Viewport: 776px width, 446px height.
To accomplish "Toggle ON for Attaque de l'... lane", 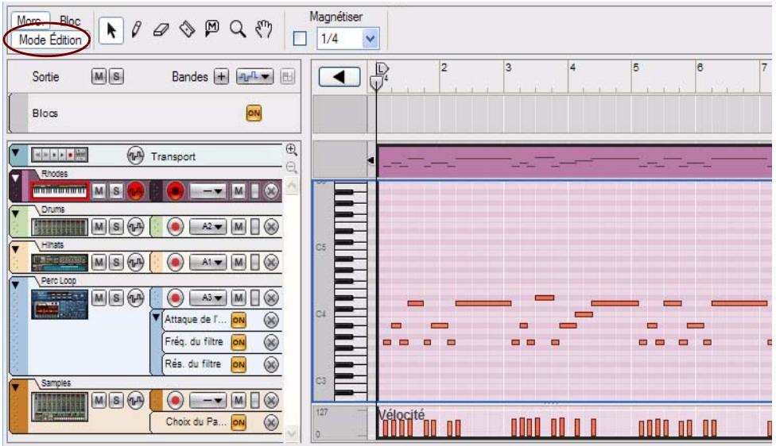I will (239, 320).
